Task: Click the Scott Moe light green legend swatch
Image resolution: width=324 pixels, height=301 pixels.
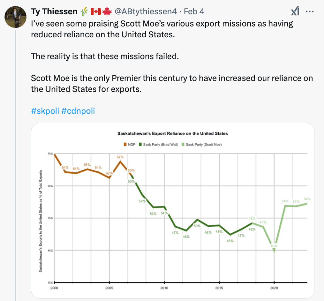Action: point(183,144)
